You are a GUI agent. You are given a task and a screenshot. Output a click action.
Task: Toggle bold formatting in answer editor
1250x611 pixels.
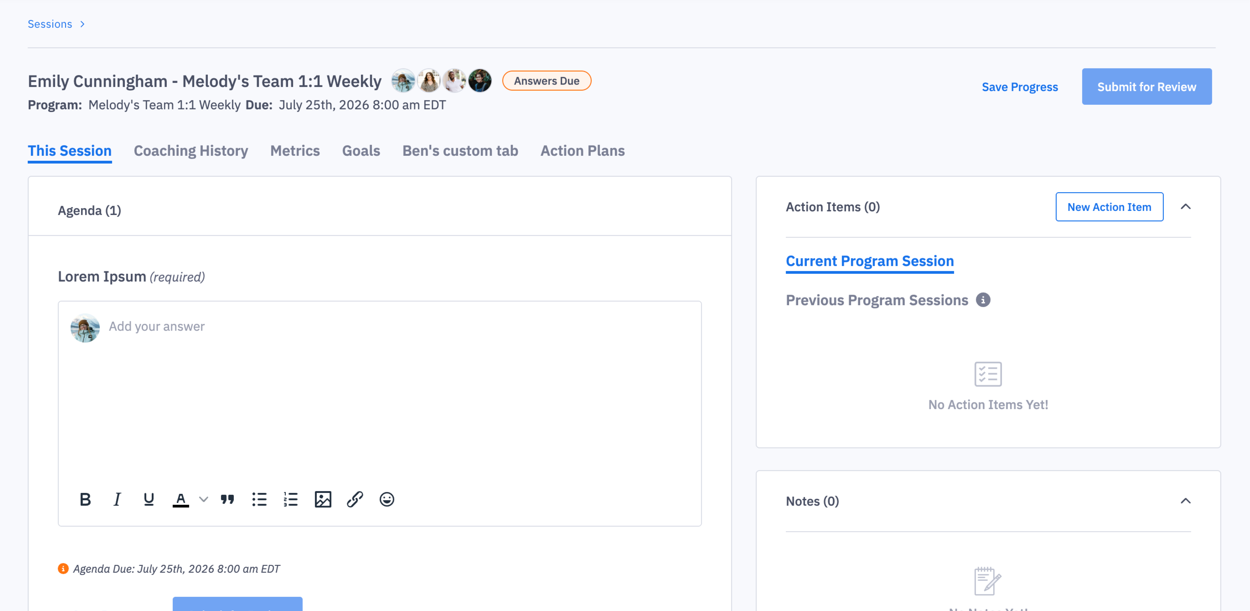pyautogui.click(x=85, y=499)
